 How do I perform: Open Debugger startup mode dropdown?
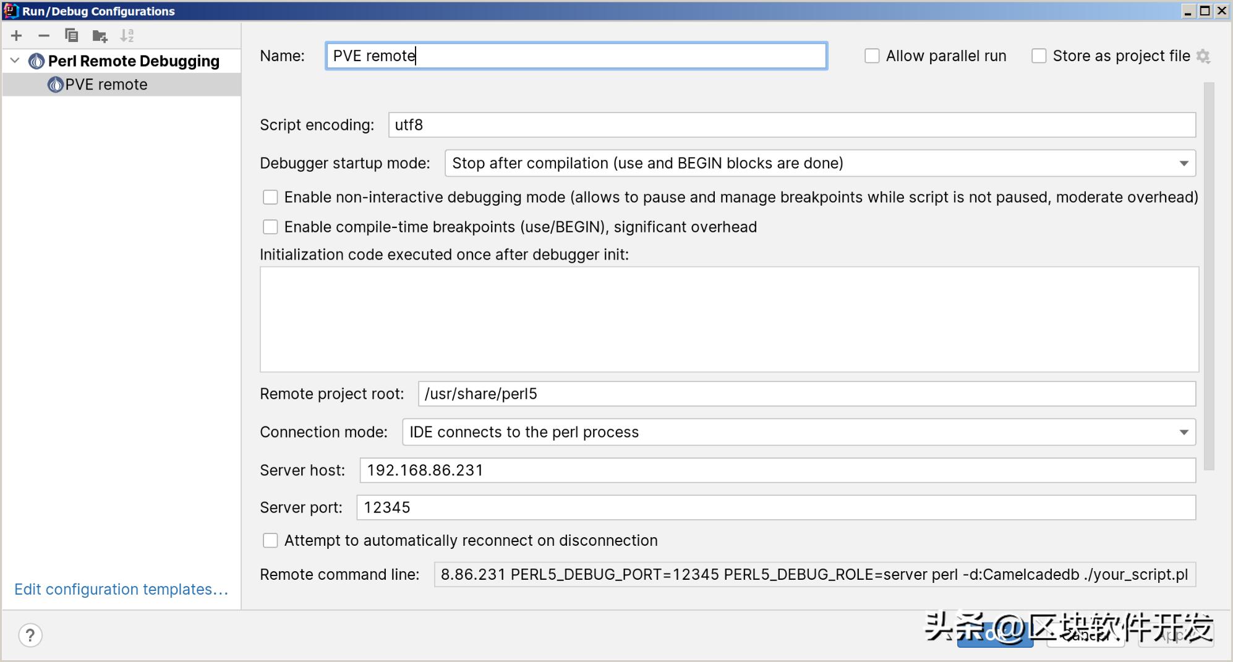click(x=820, y=163)
